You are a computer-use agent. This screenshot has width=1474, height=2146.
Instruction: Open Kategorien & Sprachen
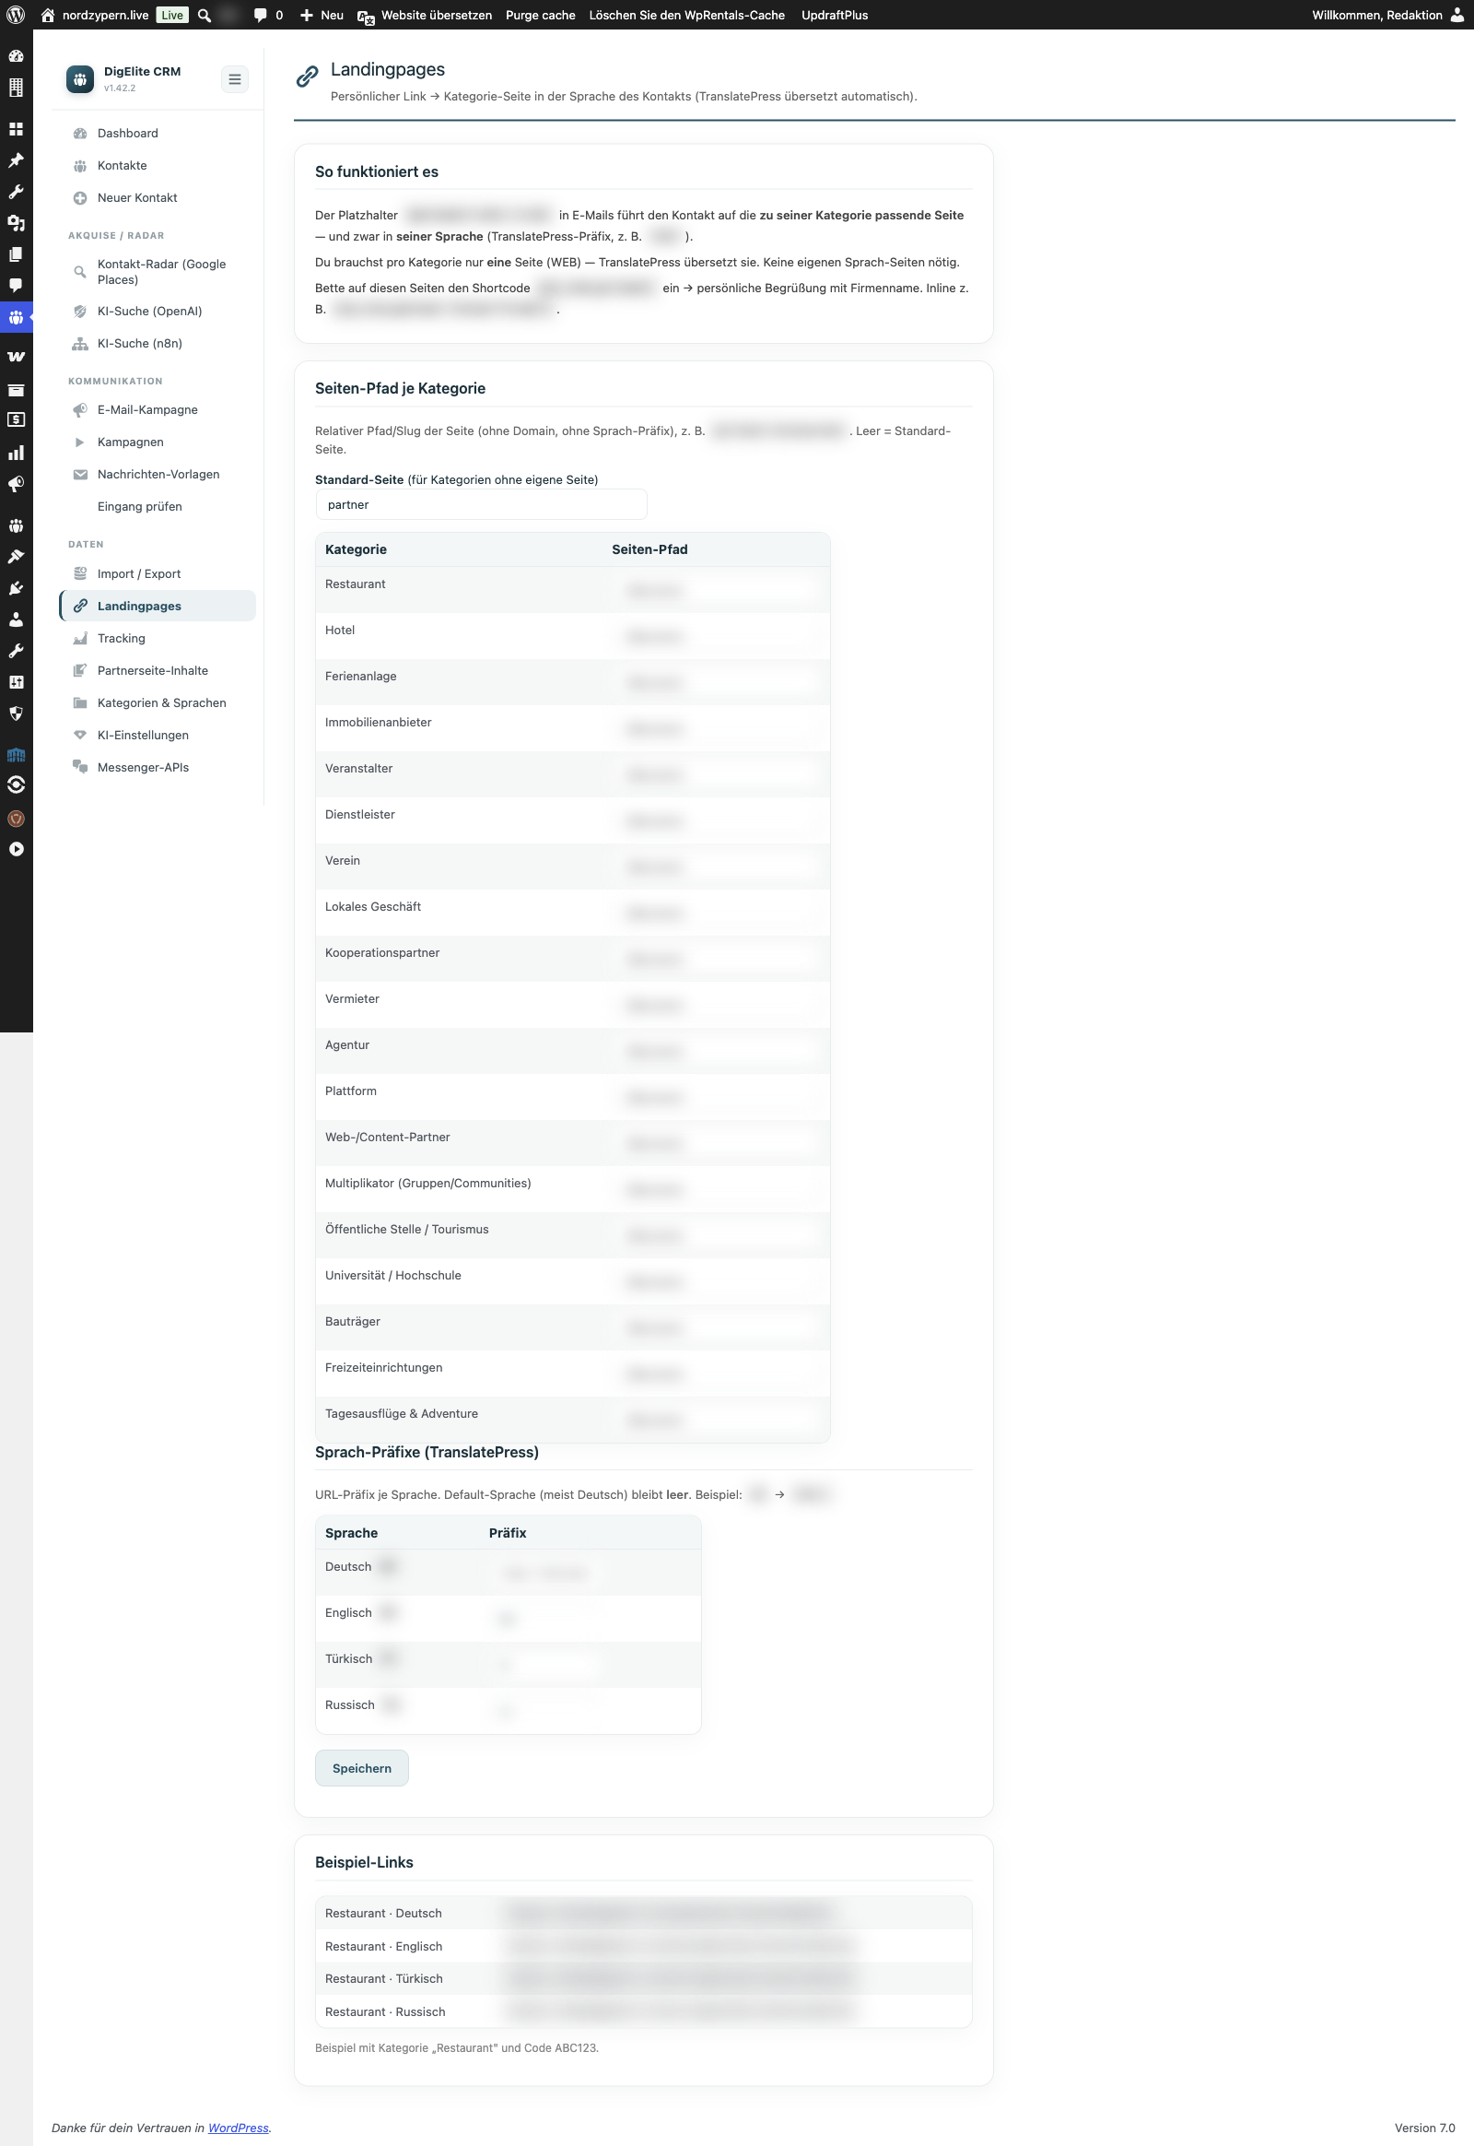[158, 703]
